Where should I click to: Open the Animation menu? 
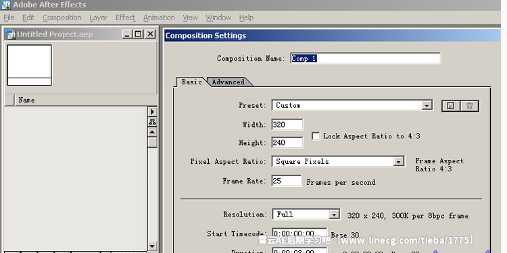click(x=159, y=18)
